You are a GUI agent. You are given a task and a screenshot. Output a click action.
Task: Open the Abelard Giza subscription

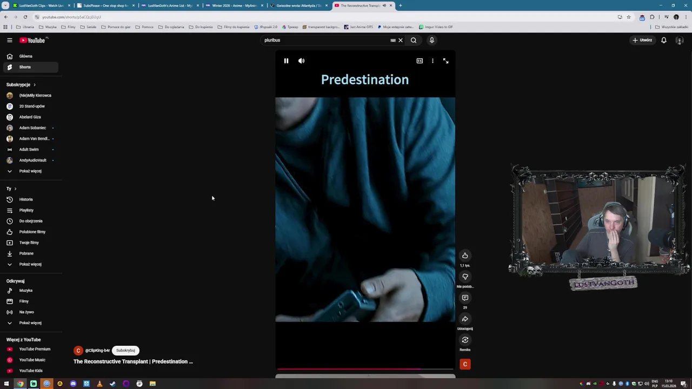(x=30, y=117)
